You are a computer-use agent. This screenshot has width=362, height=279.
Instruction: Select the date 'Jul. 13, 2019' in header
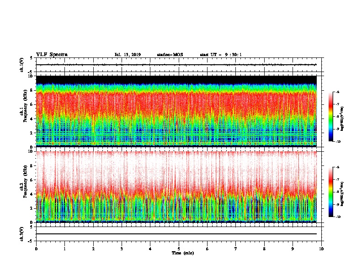click(x=128, y=55)
